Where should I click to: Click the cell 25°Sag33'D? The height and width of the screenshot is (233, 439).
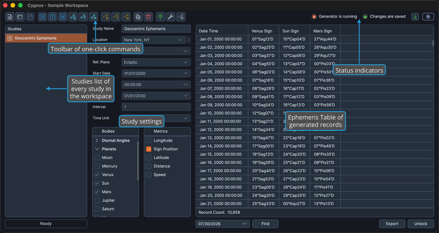[263, 204]
